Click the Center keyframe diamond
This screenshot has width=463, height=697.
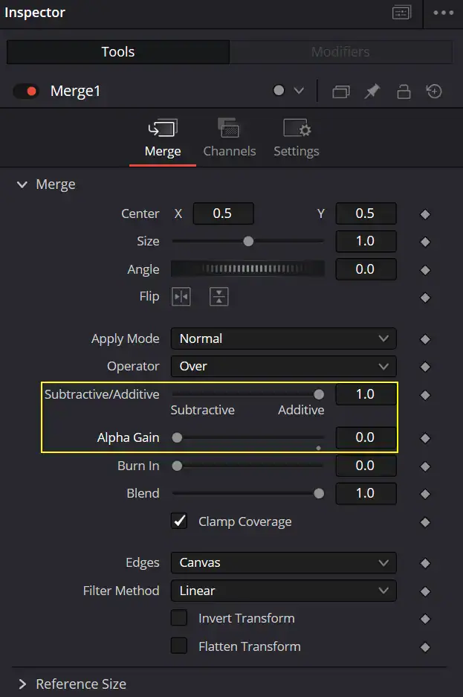[x=425, y=214]
